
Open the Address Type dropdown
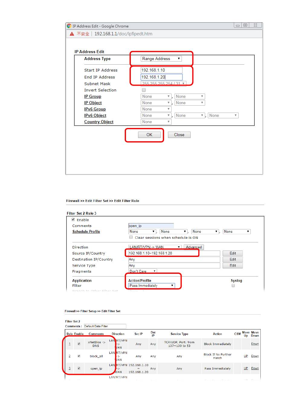161,59
